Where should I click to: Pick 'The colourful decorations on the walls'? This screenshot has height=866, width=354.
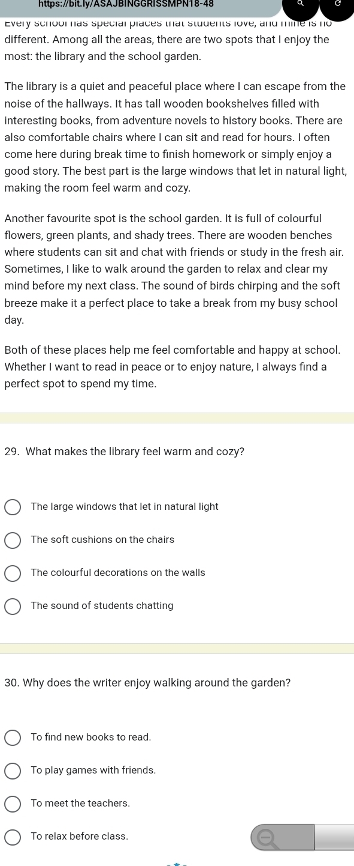click(105, 573)
